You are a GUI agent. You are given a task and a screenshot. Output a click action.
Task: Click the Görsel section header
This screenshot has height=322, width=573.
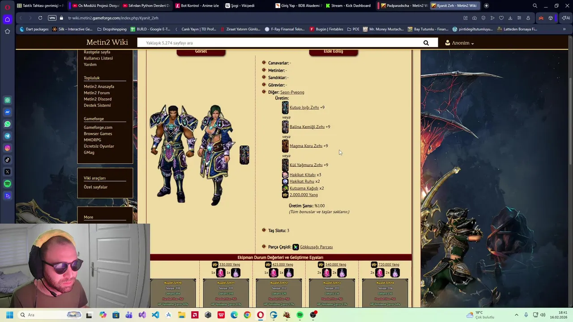[201, 51]
